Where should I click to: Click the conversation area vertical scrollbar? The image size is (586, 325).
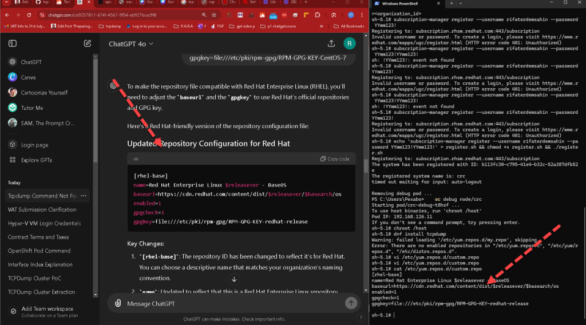(366, 165)
